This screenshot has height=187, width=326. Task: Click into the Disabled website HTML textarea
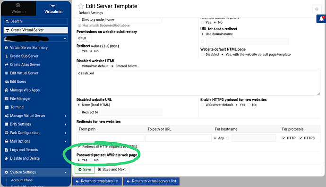(198, 82)
